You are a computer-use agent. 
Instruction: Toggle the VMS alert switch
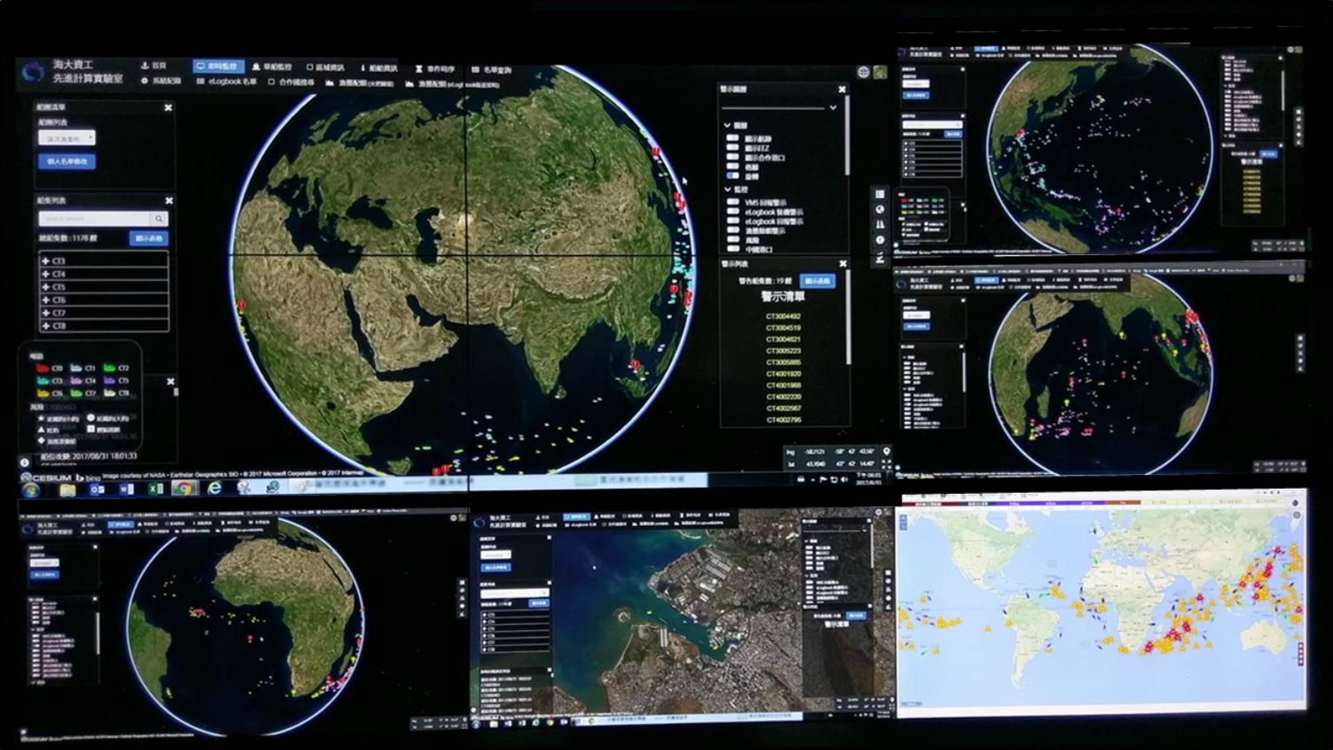click(732, 202)
